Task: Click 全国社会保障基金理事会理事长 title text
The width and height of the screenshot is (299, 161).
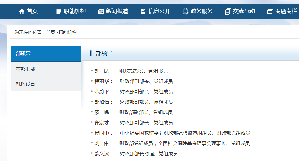Action: point(192,143)
